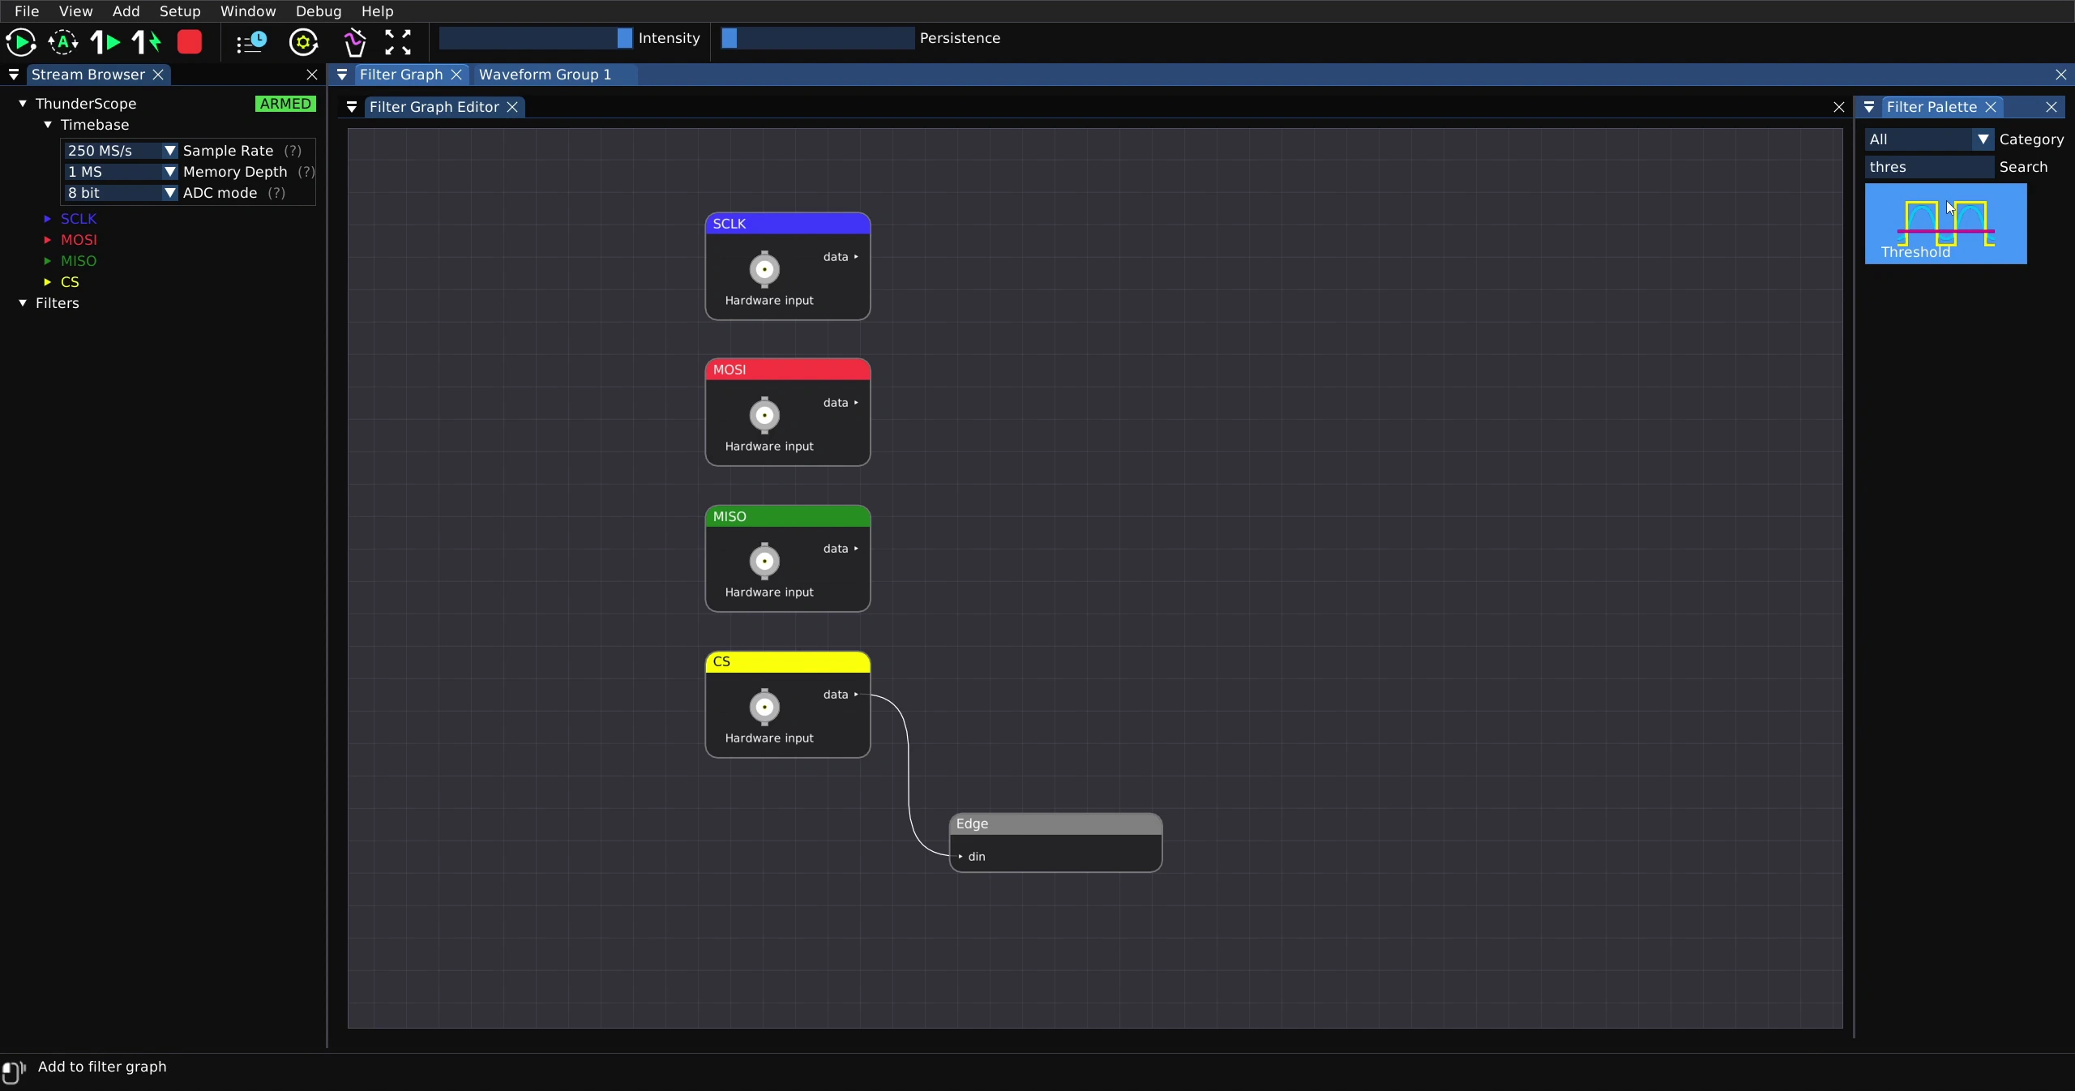Open the Category dropdown in Filter Palette
The image size is (2075, 1091).
pyautogui.click(x=1928, y=139)
